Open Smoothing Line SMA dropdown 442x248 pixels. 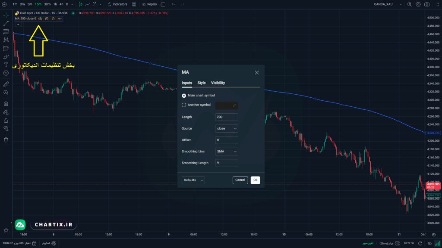[x=227, y=152]
